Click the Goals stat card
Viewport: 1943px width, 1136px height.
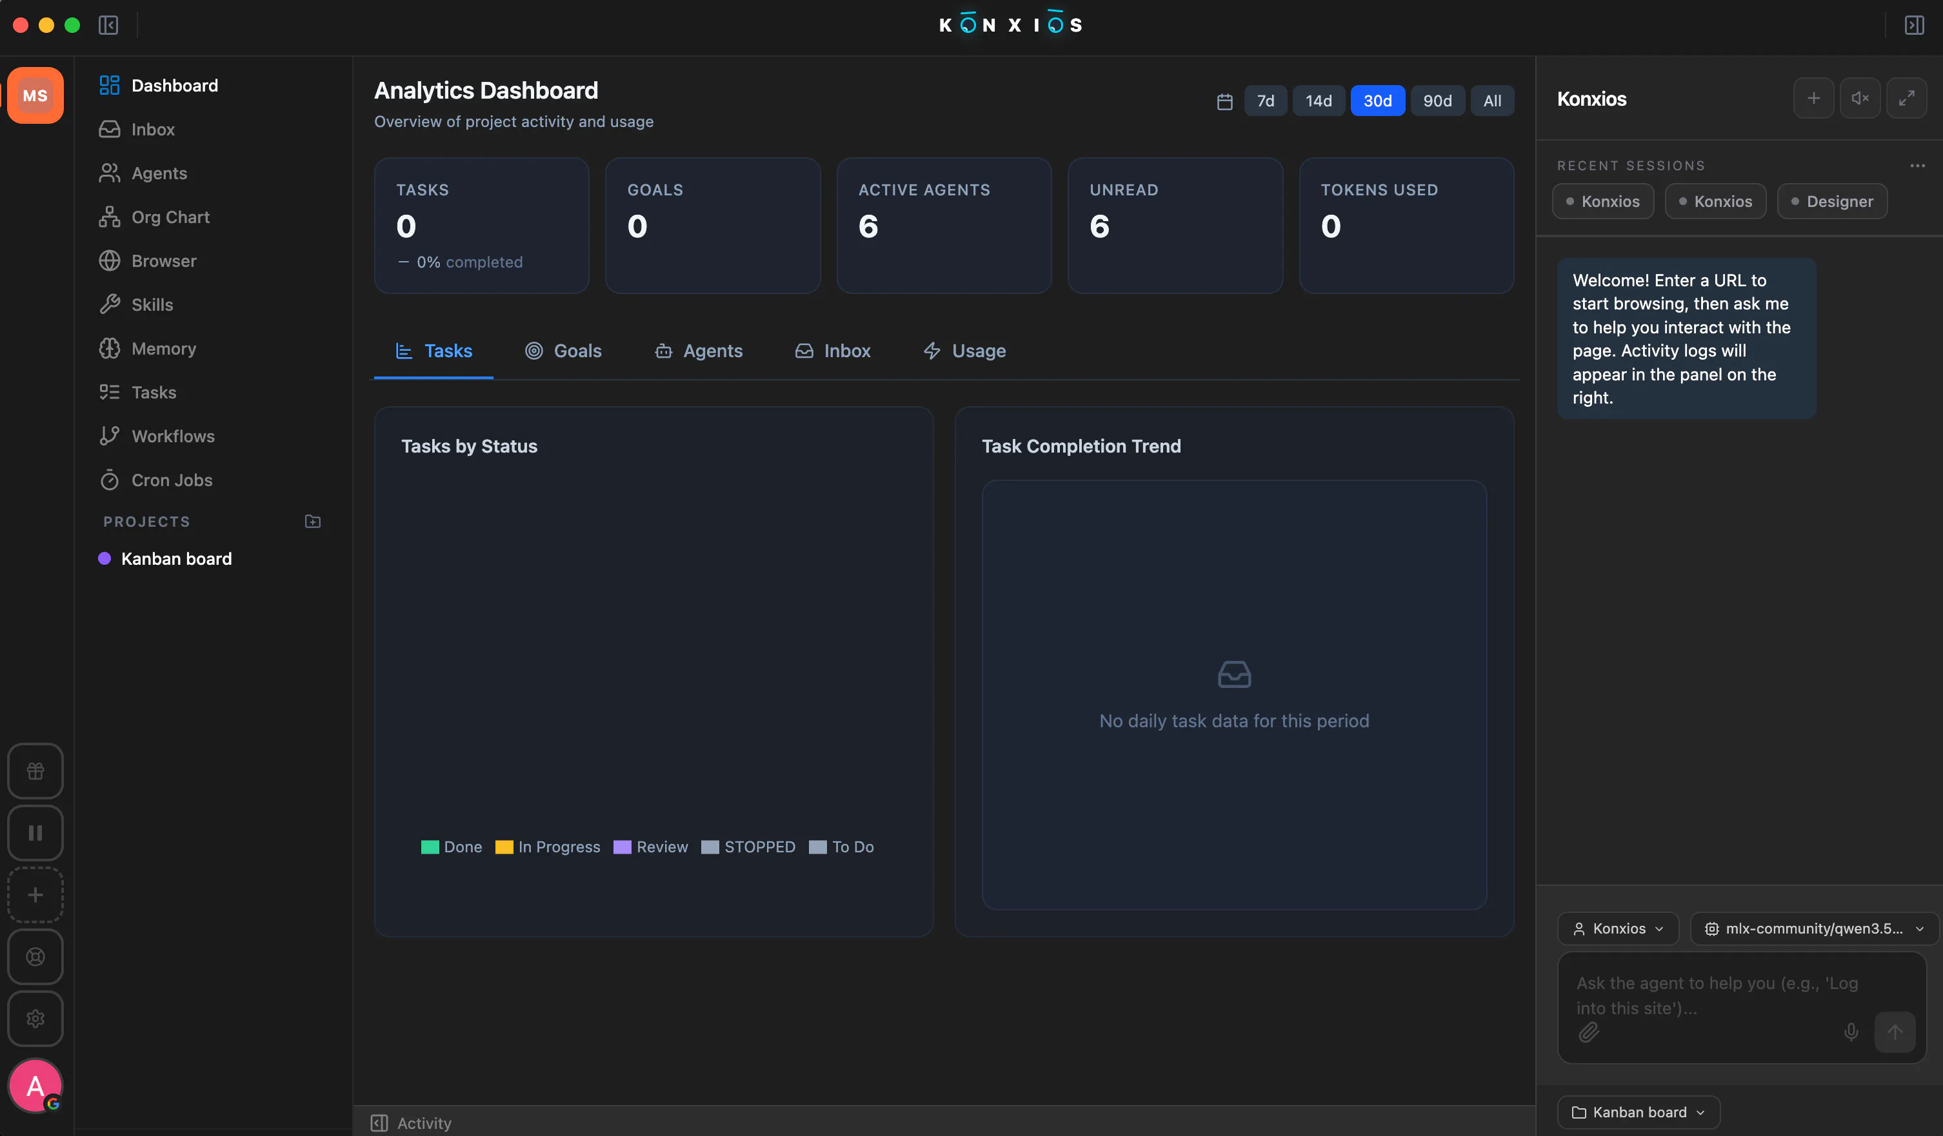(712, 225)
